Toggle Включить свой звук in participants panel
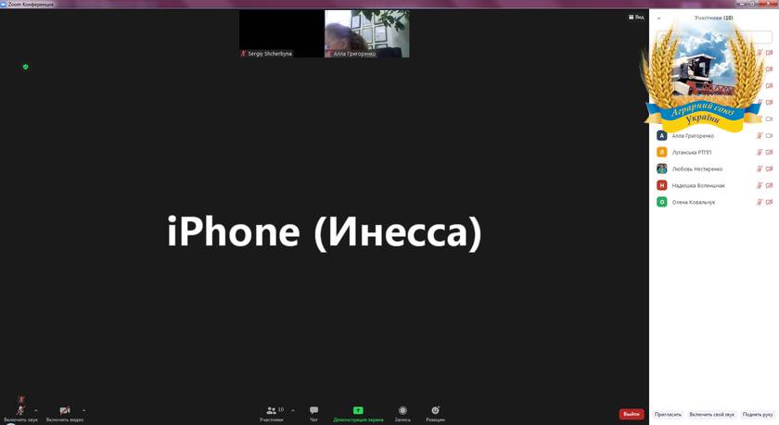779x425 pixels. tap(711, 414)
